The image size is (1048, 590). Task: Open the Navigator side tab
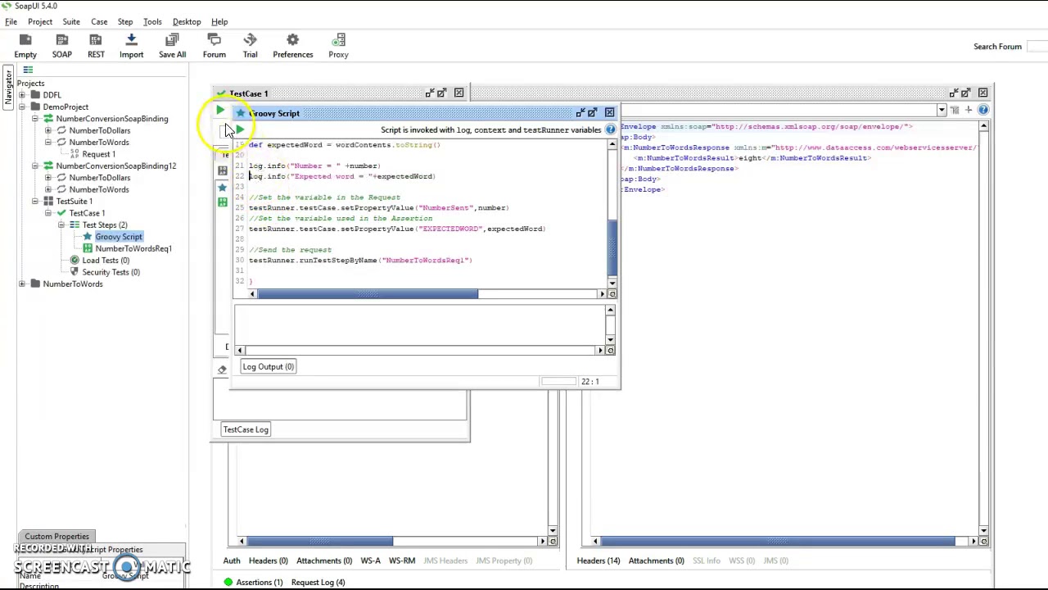(9, 87)
